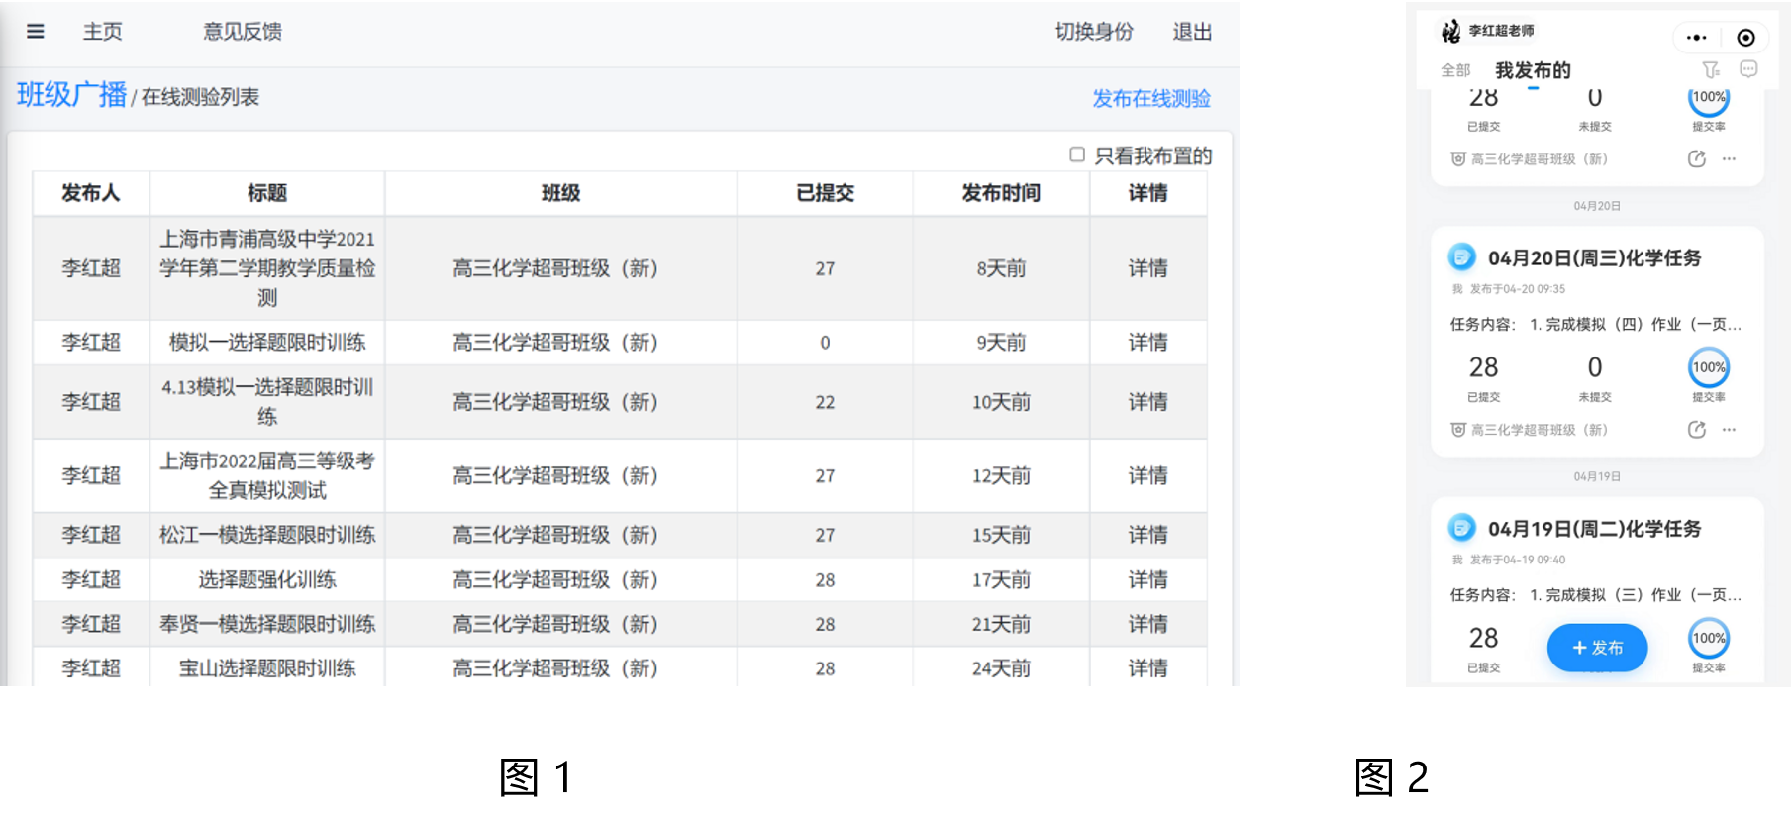
Task: Open 04月20日(周三)化学任务 card title
Action: (x=1594, y=258)
